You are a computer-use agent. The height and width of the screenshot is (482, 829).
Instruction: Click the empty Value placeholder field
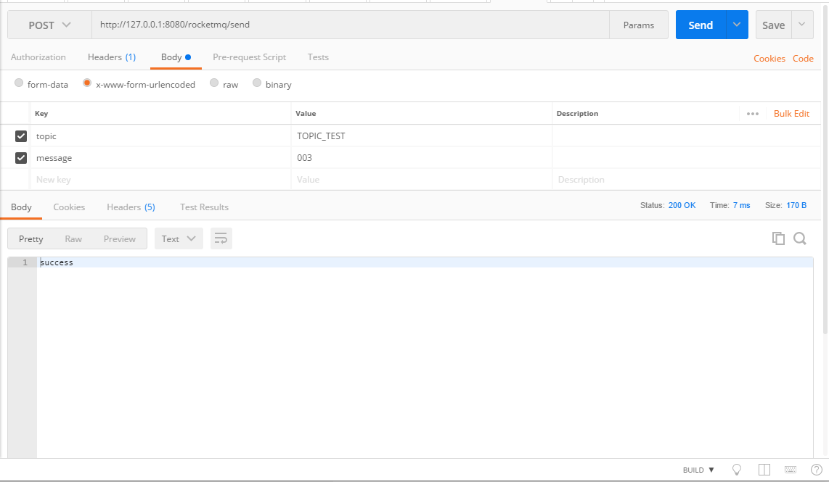pyautogui.click(x=421, y=180)
